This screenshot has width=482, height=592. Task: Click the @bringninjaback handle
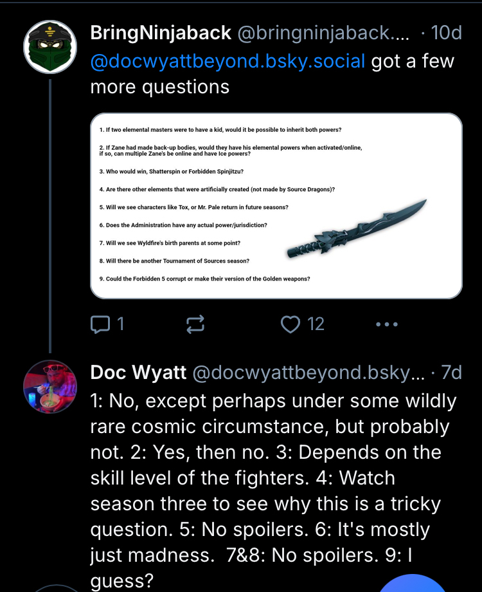pos(323,33)
